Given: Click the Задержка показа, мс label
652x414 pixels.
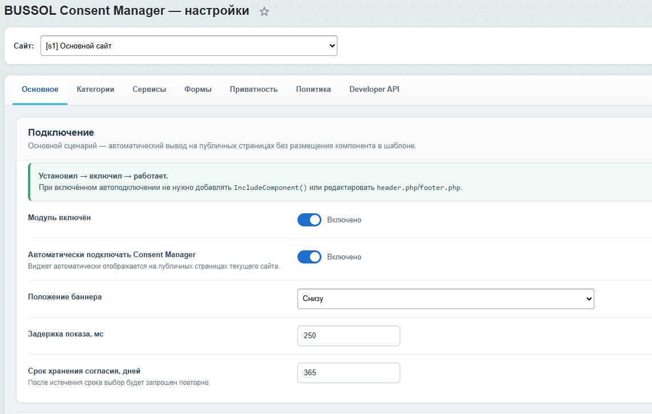Looking at the screenshot, I should [66, 334].
